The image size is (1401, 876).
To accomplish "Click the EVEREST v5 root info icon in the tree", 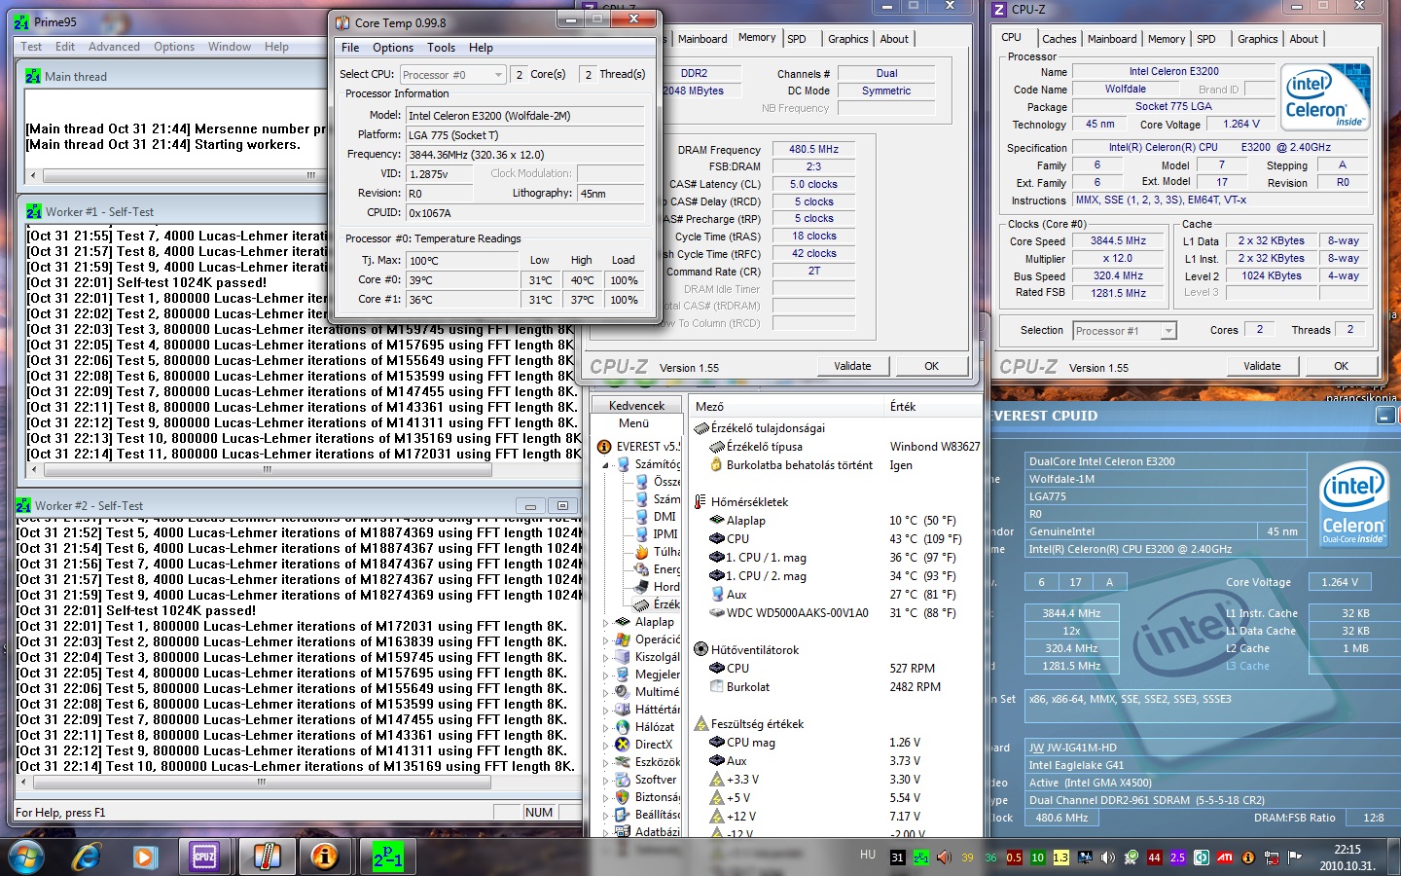I will coord(604,447).
